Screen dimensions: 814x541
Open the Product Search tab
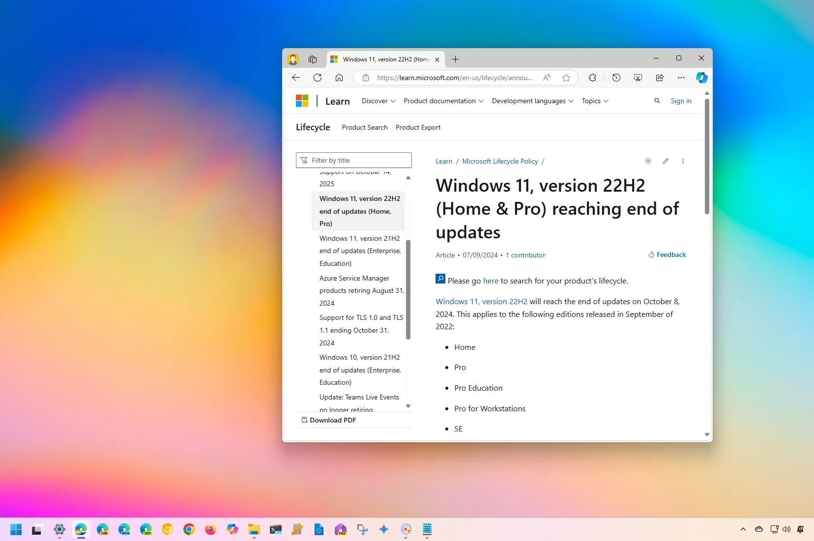(365, 127)
